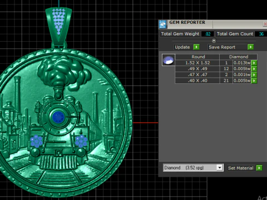Select the left headlight gem cluster
267x200 pixels.
coord(36,141)
